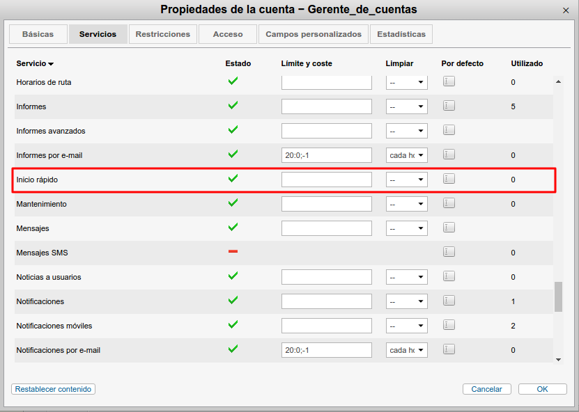Click inside the Límite y coste field for Mensajes

(326, 228)
